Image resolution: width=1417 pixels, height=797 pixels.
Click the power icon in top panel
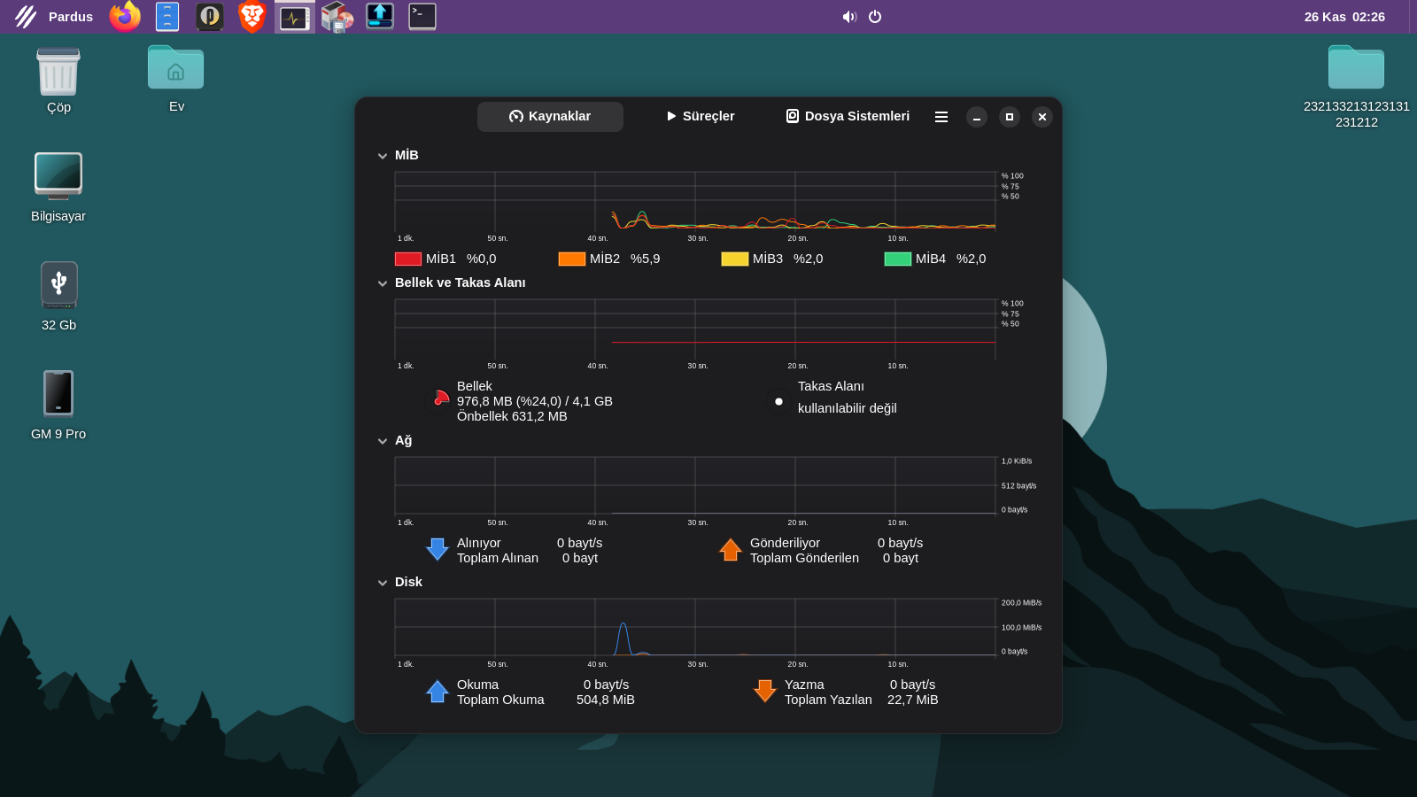click(875, 17)
